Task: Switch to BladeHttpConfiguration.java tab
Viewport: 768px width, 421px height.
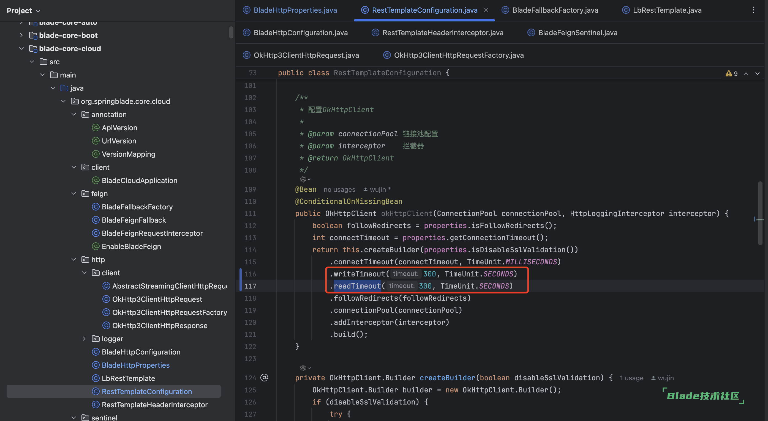Action: [x=295, y=32]
